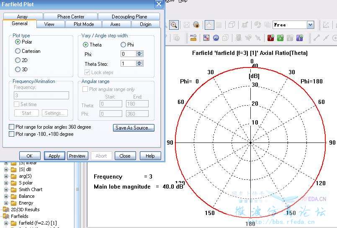
Task: Expand the arg(S) tree folder
Action: click(x=6, y=176)
